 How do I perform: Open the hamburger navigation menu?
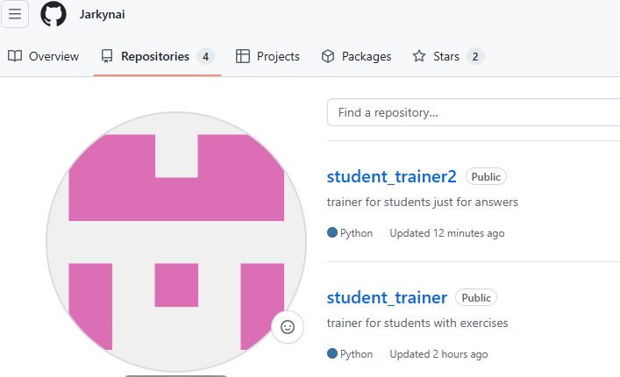pyautogui.click(x=15, y=14)
